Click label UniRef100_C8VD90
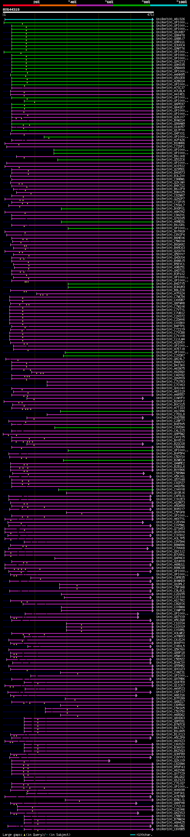The image size is (190, 837). tap(170, 427)
